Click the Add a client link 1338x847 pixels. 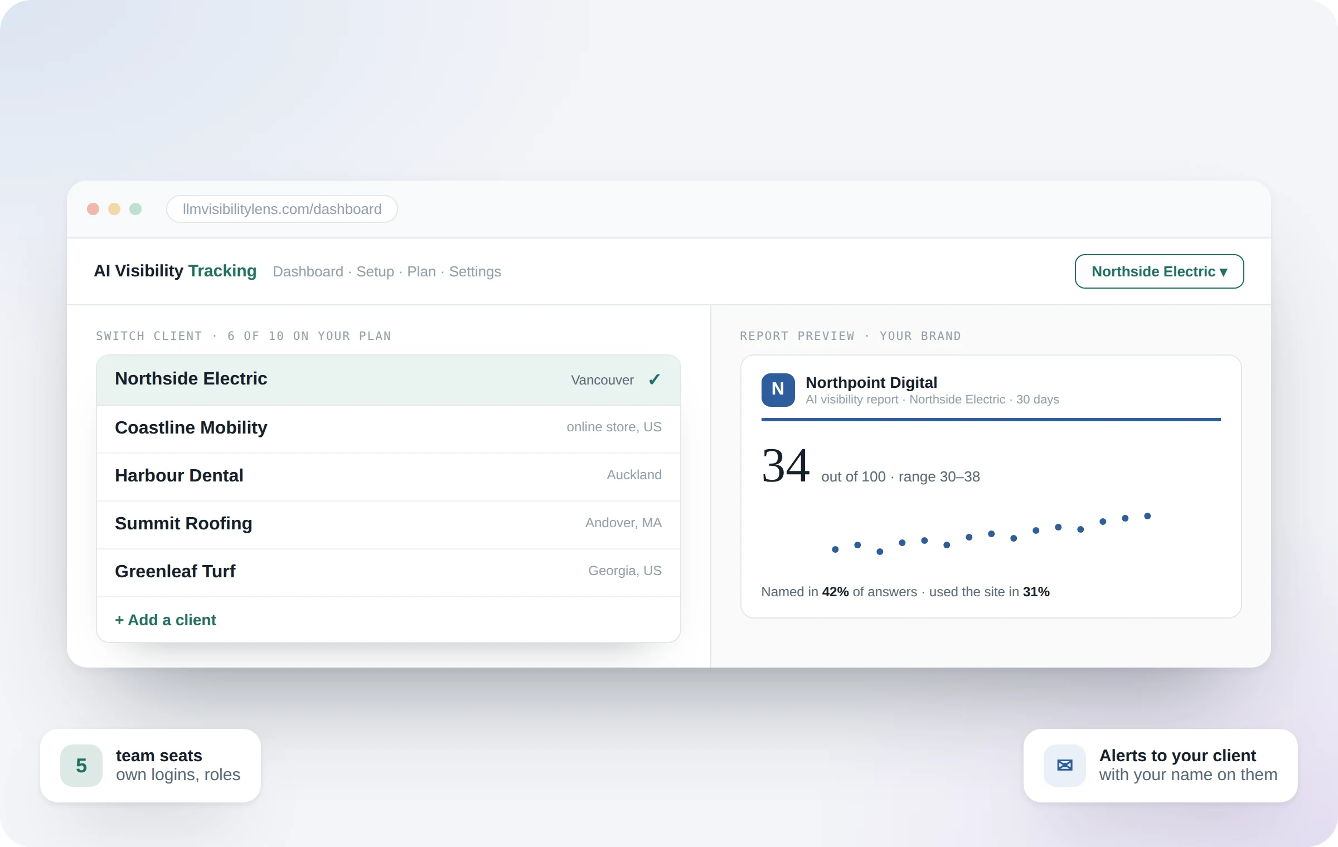[166, 620]
